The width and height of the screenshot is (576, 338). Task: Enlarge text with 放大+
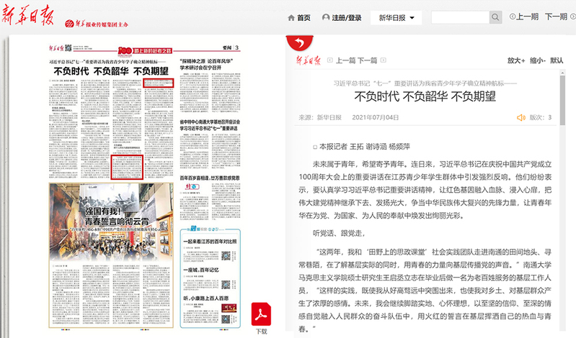click(x=518, y=61)
